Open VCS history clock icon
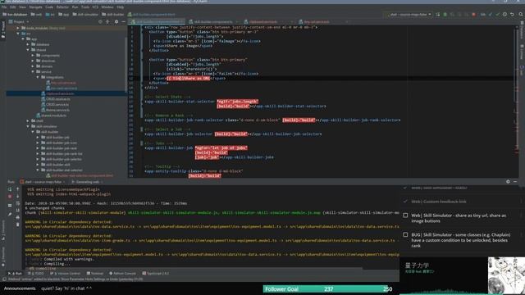 [504, 15]
